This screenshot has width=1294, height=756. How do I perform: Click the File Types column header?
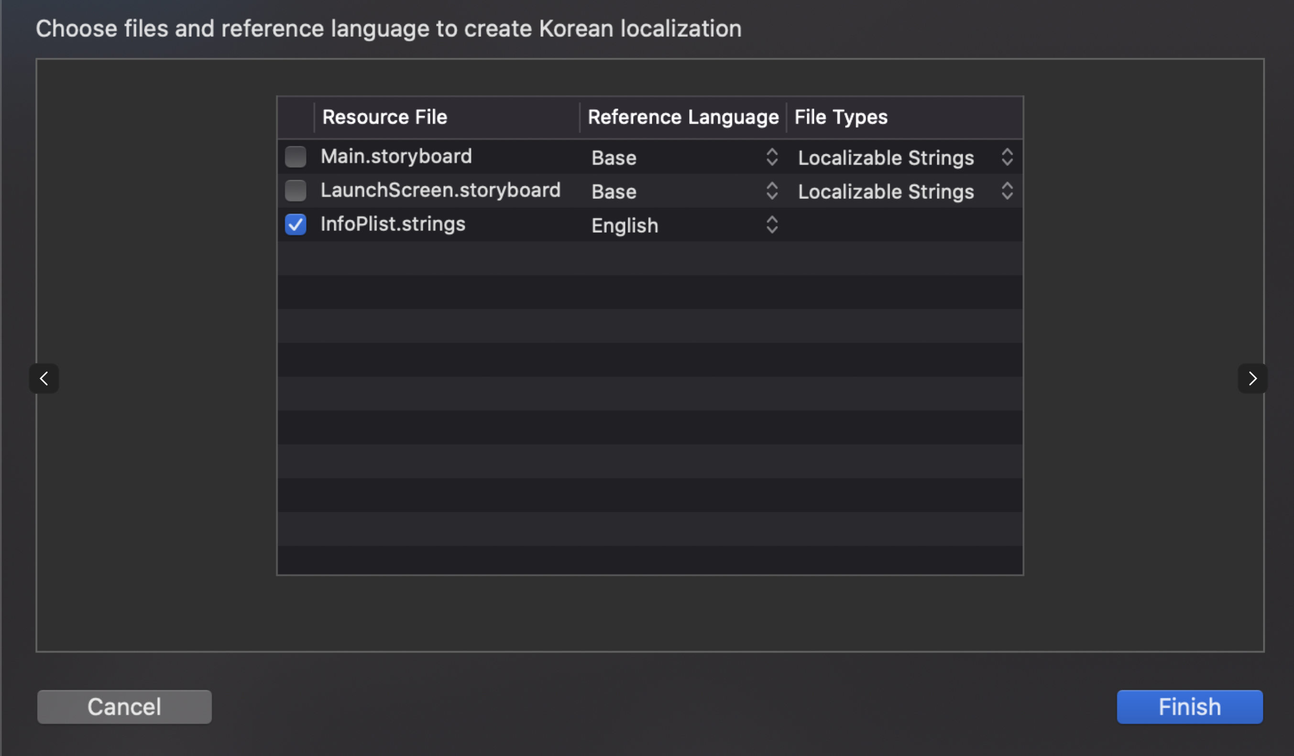[x=841, y=117]
